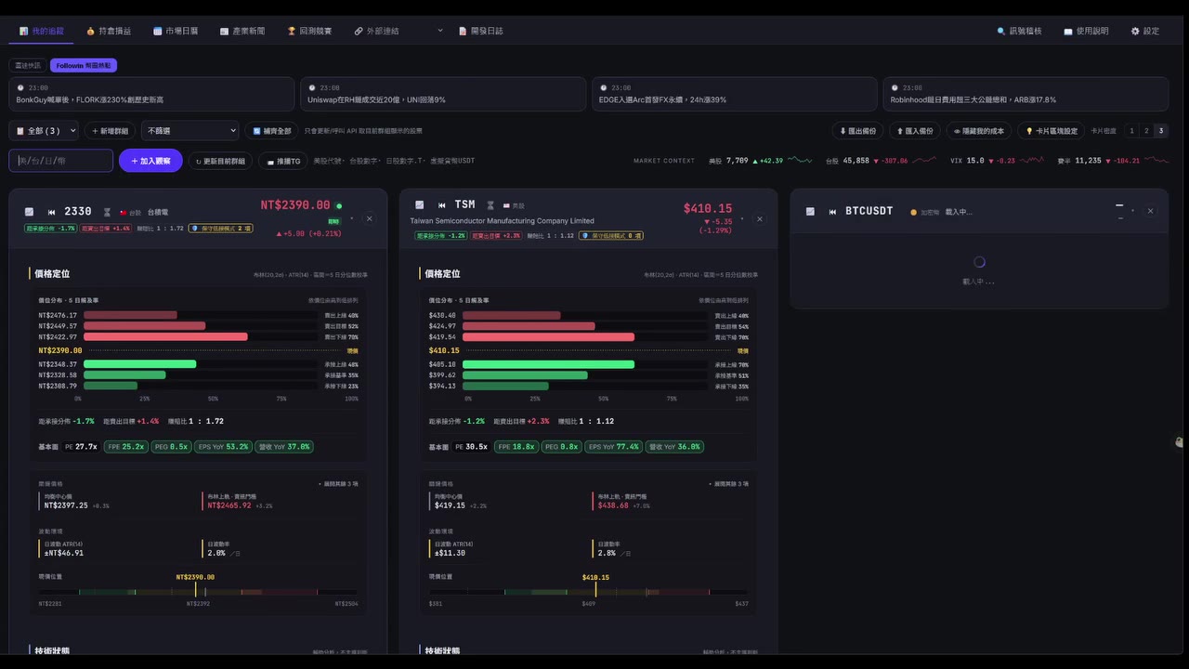Remove the 2330 card with its X button
1189x669 pixels.
369,219
